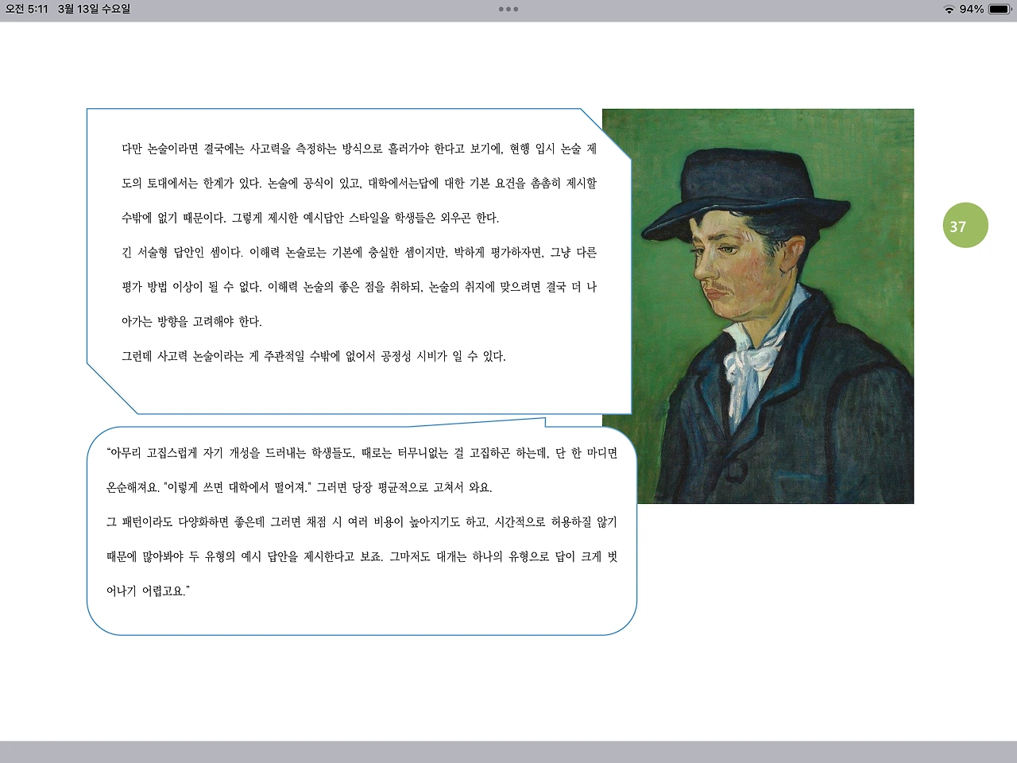The width and height of the screenshot is (1017, 763).
Task: Click the line starting "다만 논술이라면 결국에는"
Action: (x=359, y=149)
